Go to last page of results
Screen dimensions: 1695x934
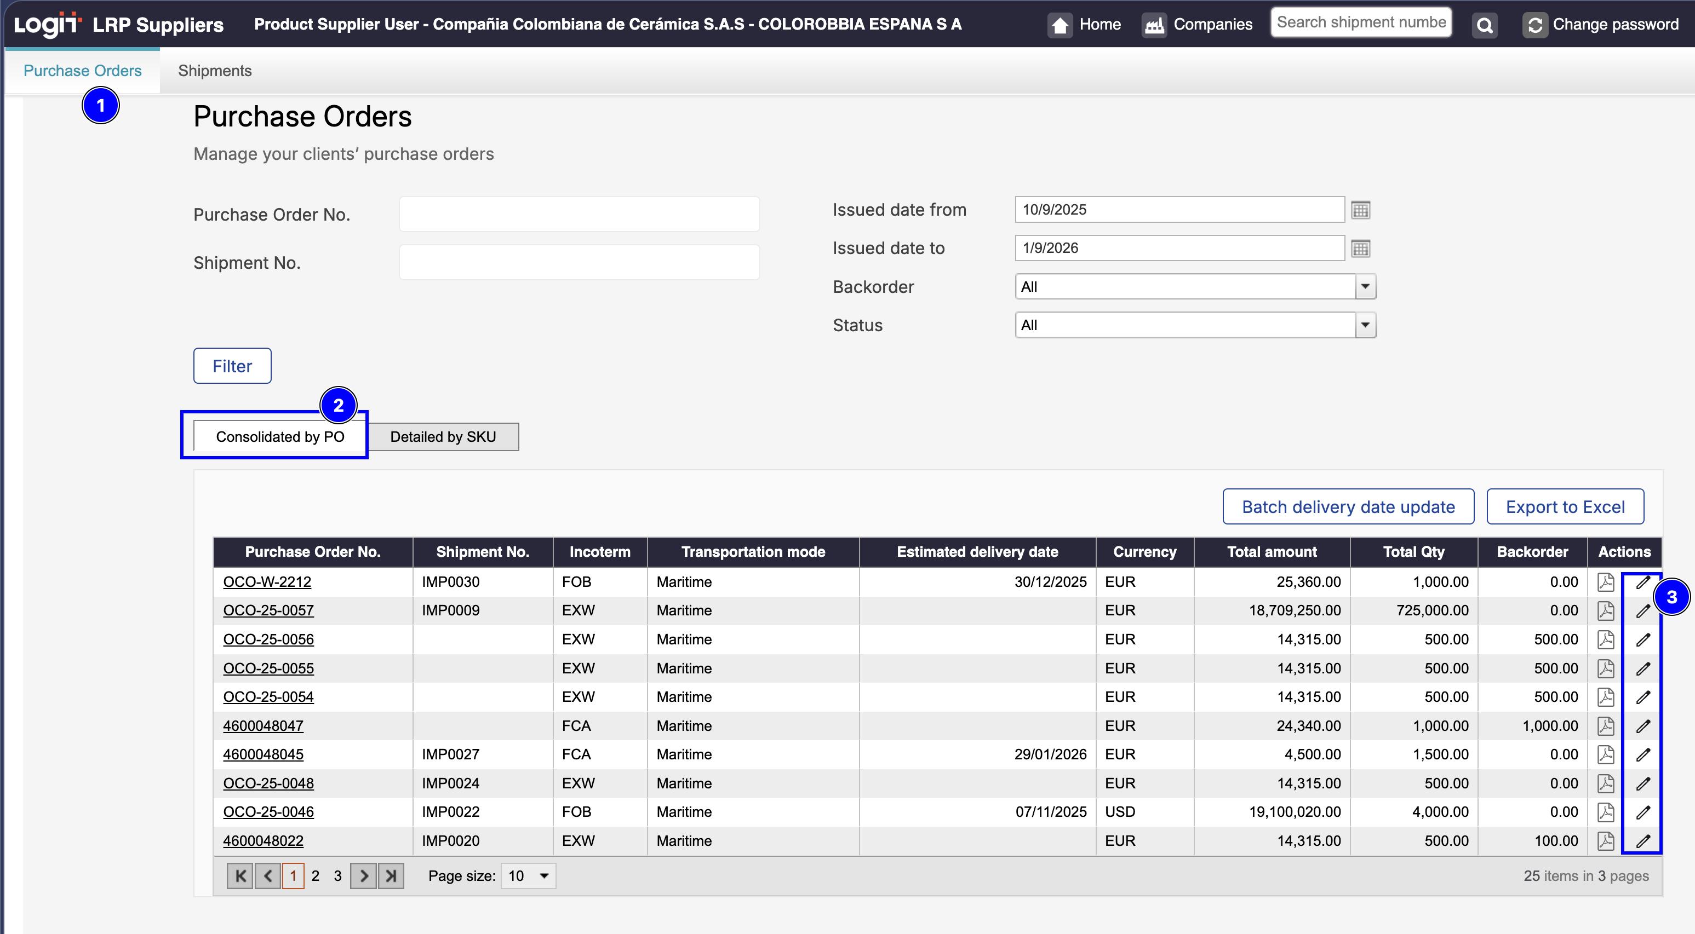coord(391,875)
